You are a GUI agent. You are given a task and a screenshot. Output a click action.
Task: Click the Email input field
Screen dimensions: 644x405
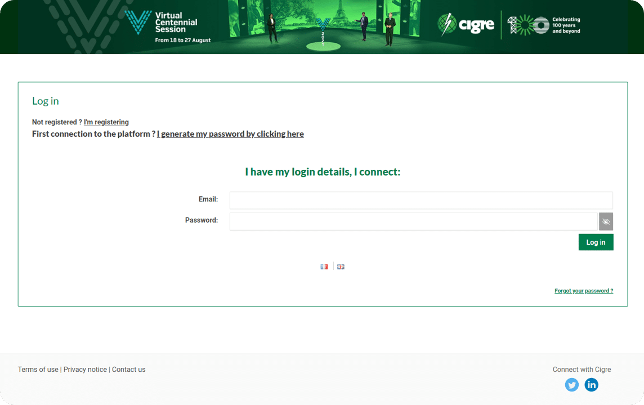[x=421, y=200]
